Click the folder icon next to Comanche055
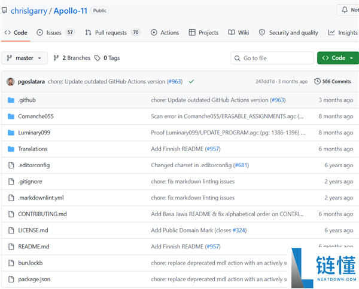Image resolution: width=359 pixels, height=289 pixels. point(11,116)
